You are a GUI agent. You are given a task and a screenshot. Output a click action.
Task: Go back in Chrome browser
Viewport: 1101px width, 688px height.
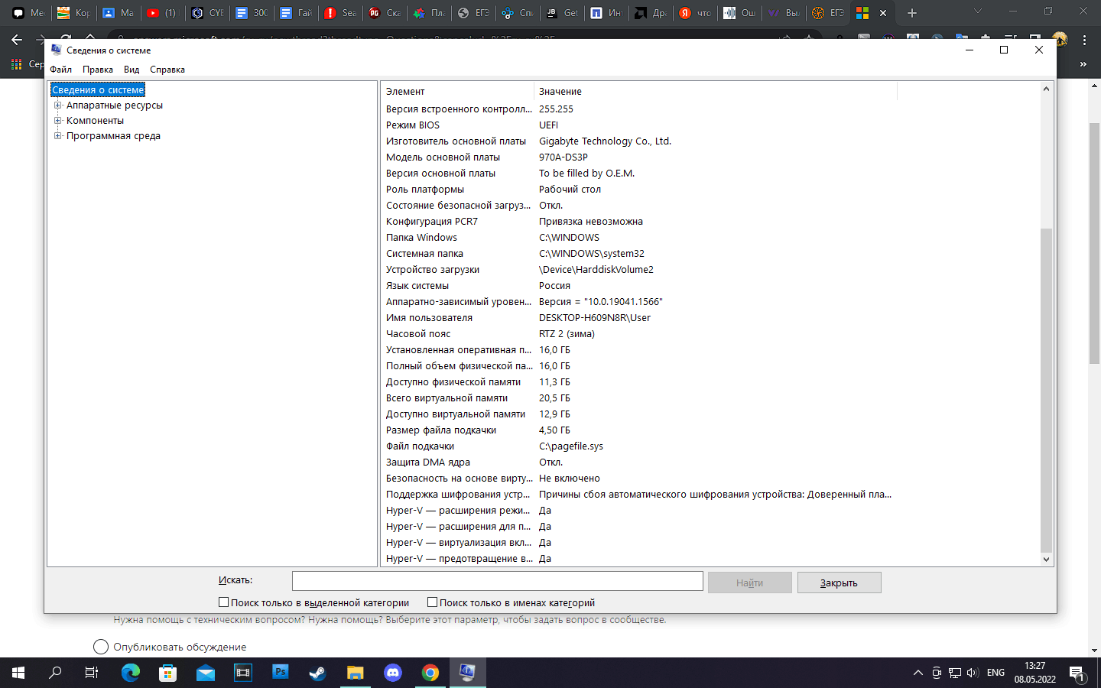coord(17,39)
